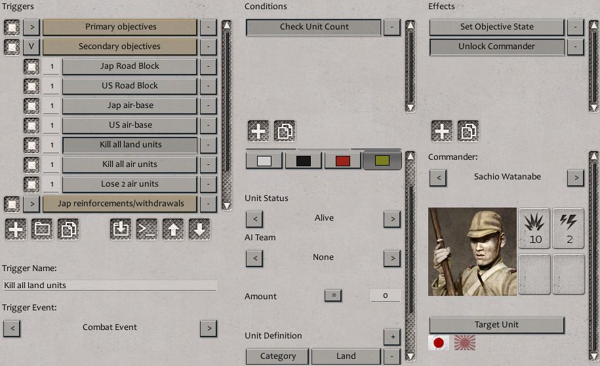Viewport: 600px width, 366px height.
Task: Open Check Unit Count condition
Action: tap(313, 27)
